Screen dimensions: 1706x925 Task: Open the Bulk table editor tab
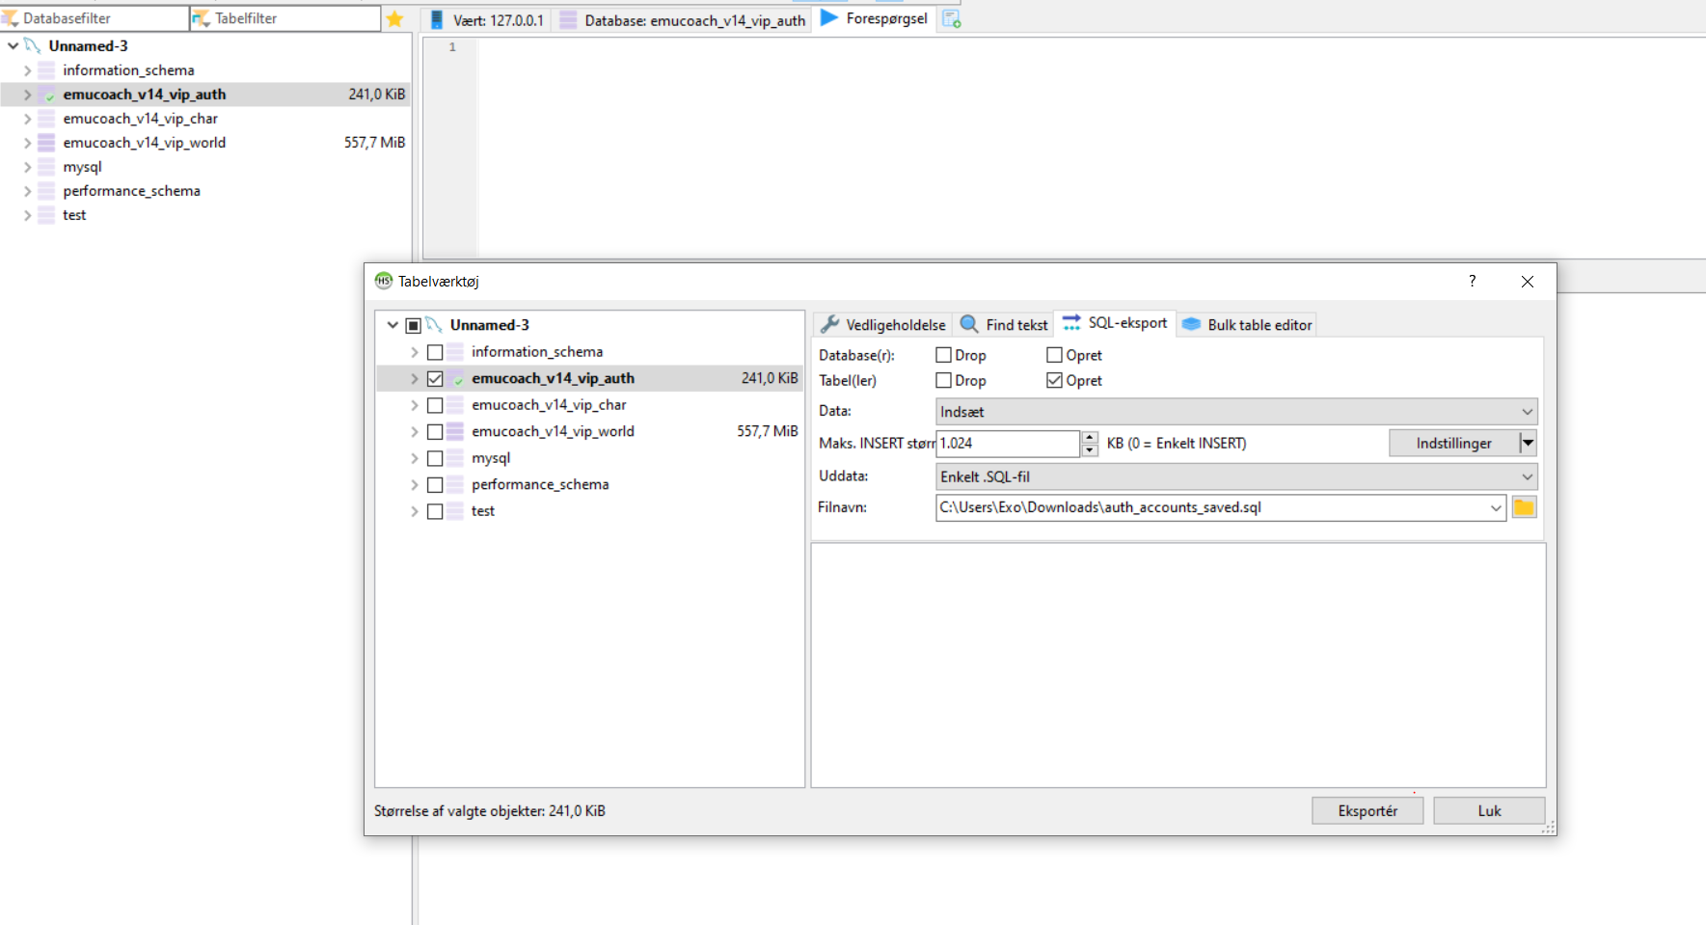[x=1248, y=325]
